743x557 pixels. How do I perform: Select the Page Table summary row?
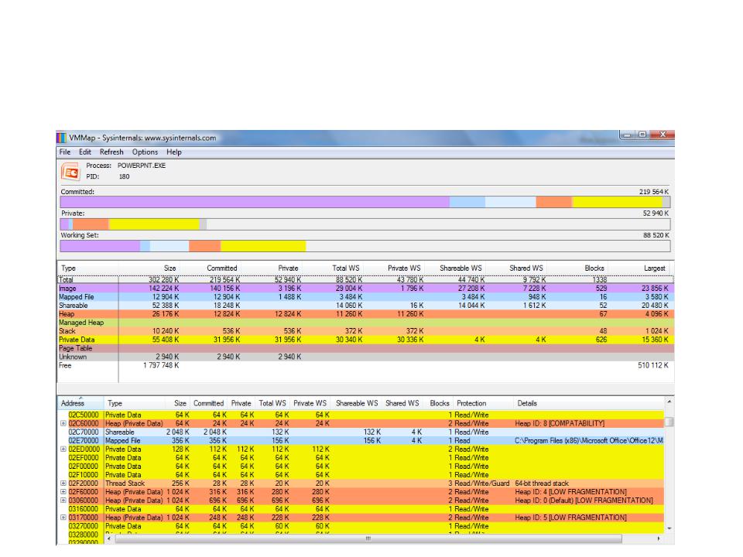tap(365, 348)
